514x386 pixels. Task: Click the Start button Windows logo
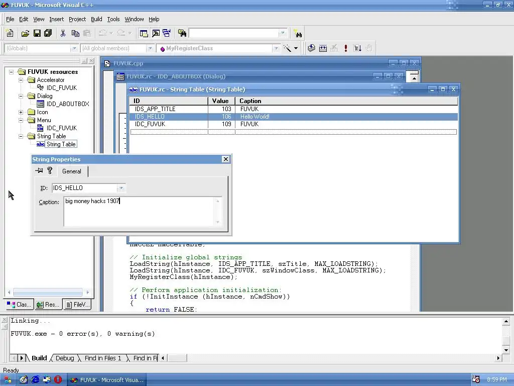pos(7,380)
